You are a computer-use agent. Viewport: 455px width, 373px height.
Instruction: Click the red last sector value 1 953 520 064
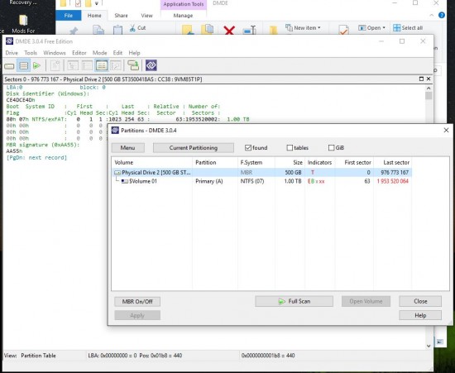pyautogui.click(x=393, y=181)
